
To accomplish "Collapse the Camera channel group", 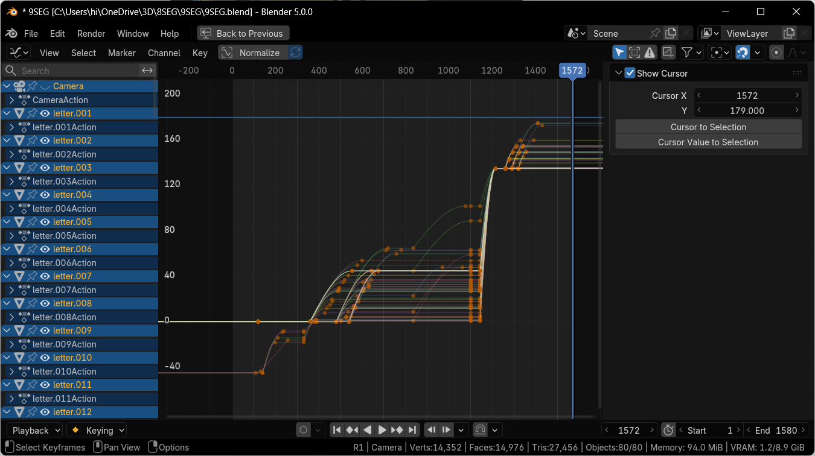I will [x=7, y=86].
